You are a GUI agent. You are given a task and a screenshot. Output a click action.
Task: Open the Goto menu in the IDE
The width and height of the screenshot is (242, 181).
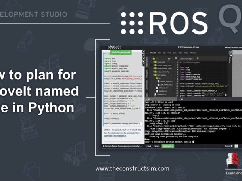[x=180, y=53]
